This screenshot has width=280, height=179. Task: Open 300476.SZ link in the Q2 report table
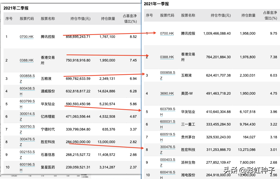[27, 142]
